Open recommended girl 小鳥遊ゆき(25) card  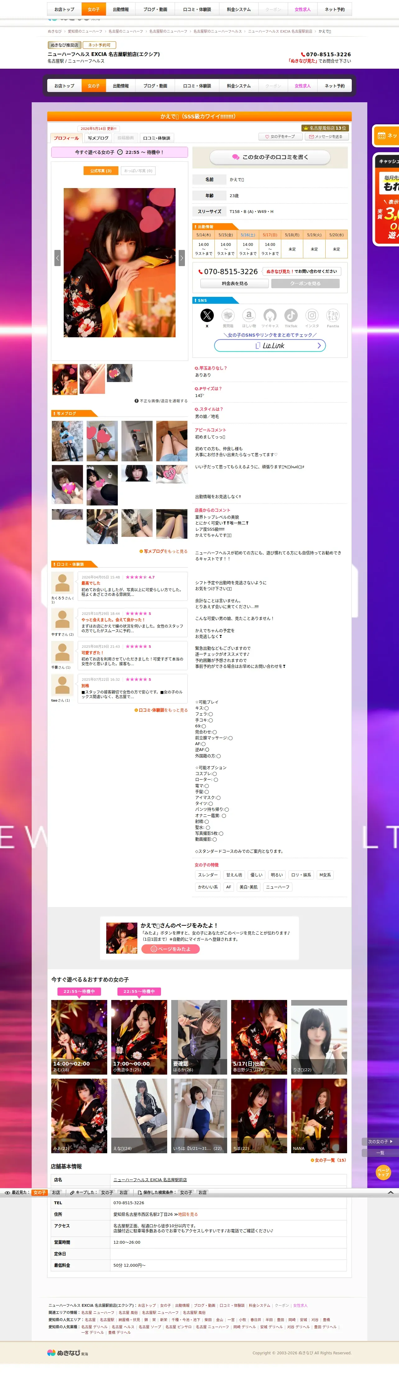point(139,1037)
